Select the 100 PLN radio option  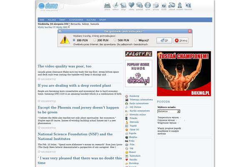(74, 40)
